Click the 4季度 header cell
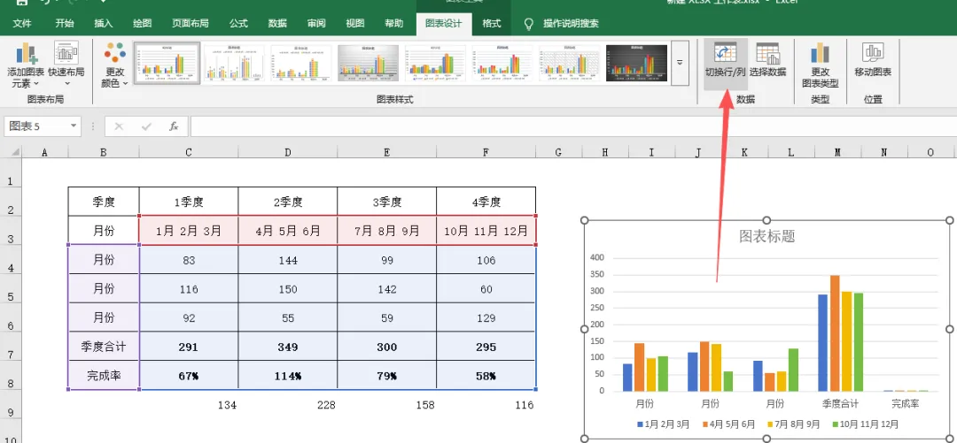Image resolution: width=957 pixels, height=443 pixels. [x=486, y=202]
